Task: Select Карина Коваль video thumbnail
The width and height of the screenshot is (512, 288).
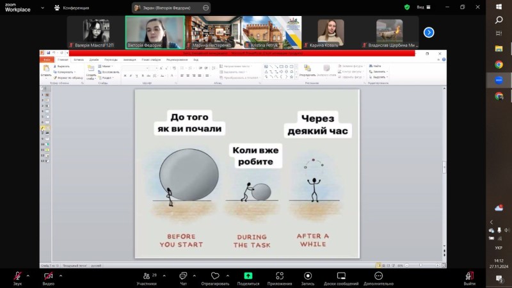Action: point(331,33)
